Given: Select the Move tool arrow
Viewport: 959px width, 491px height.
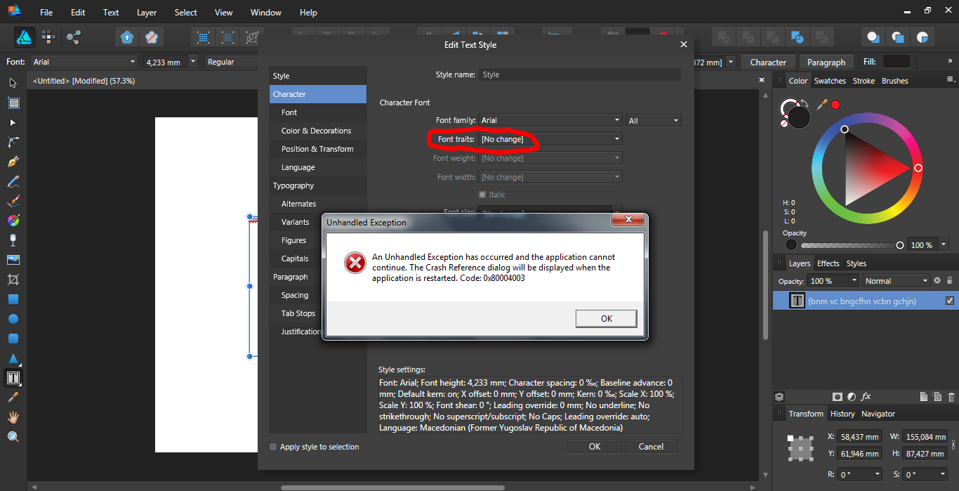Looking at the screenshot, I should 13,83.
